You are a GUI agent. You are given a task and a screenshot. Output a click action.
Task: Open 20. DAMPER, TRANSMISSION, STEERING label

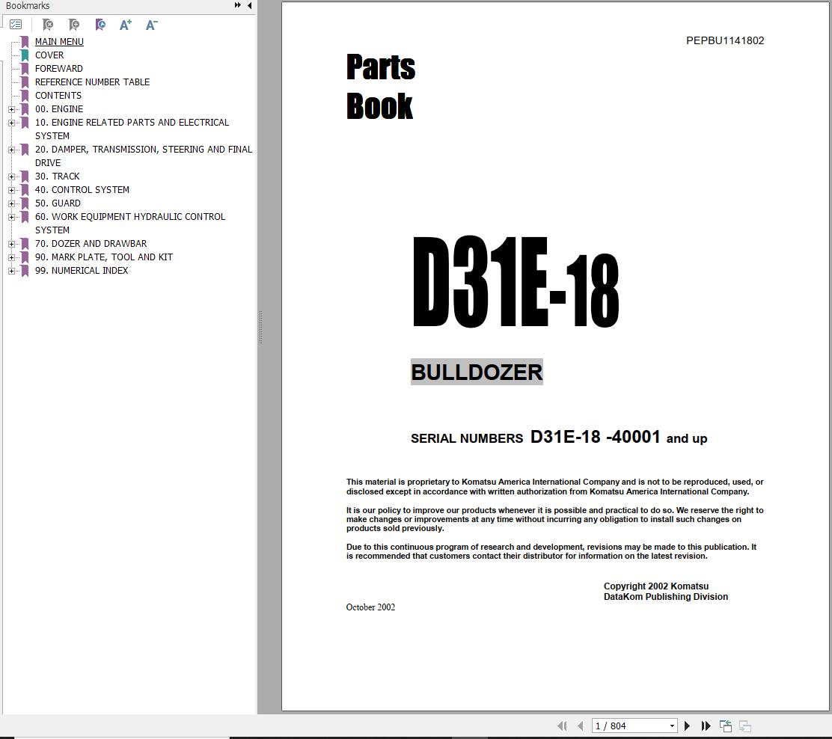pos(144,156)
